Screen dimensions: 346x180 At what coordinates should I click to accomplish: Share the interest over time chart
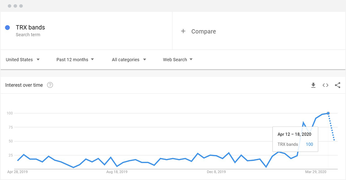(x=338, y=85)
